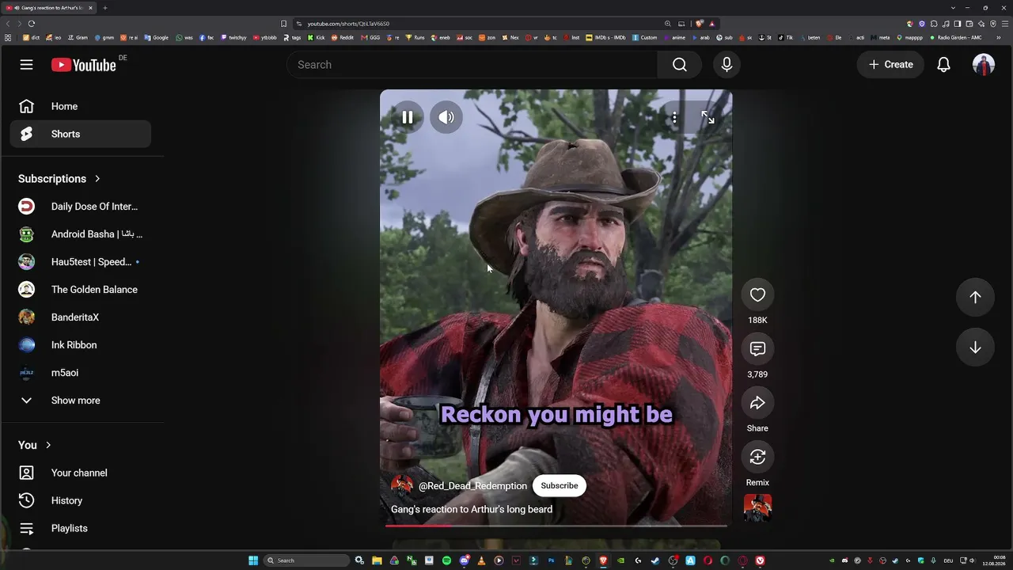Click the magnifier search button
Viewport: 1013px width, 570px height.
(x=680, y=65)
